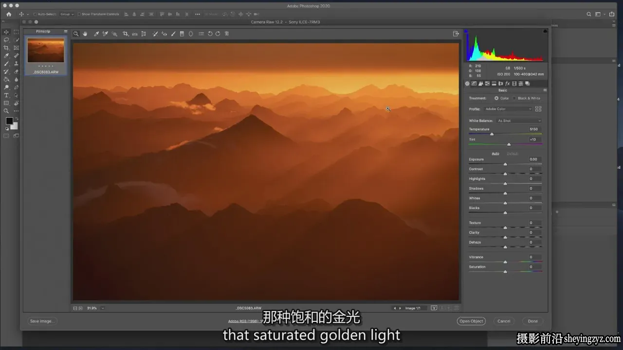This screenshot has width=623, height=350.
Task: Click the trash icon to mark for deletion
Action: (227, 34)
